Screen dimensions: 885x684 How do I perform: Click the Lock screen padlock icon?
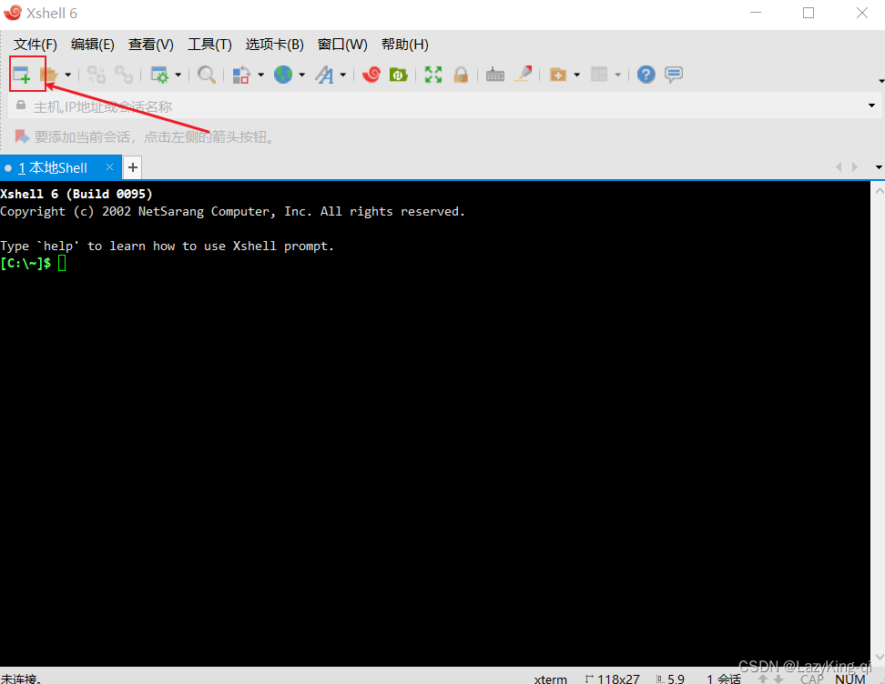(x=461, y=75)
